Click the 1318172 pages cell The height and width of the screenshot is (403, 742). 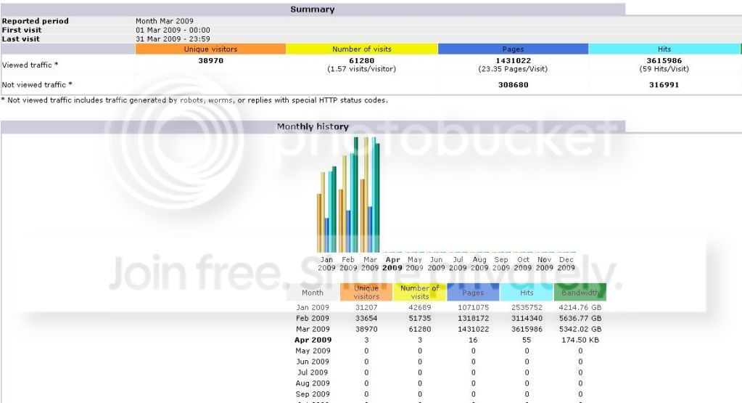pos(473,318)
